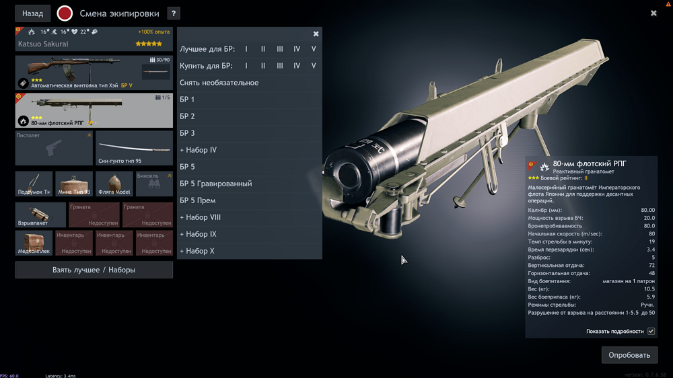Click the Взрывпакет explosive pack icon
Screen dimensions: 673x378
[x=40, y=215]
